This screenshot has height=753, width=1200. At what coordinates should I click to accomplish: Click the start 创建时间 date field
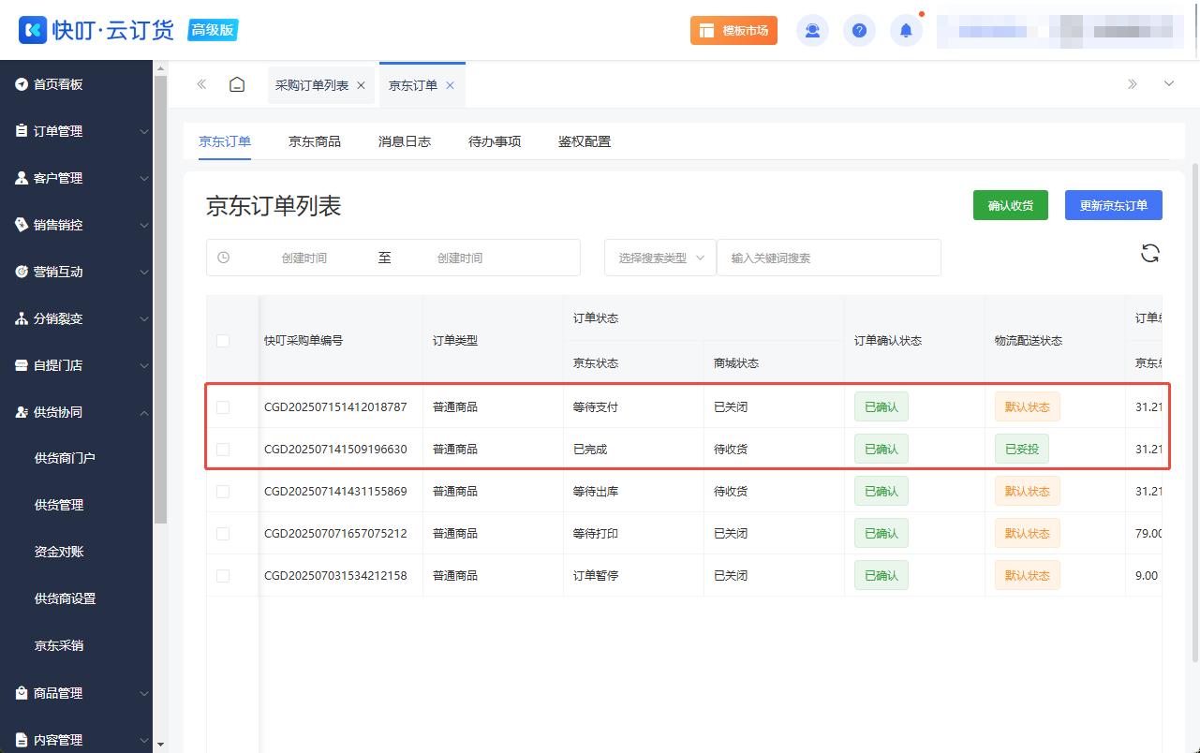pos(304,258)
